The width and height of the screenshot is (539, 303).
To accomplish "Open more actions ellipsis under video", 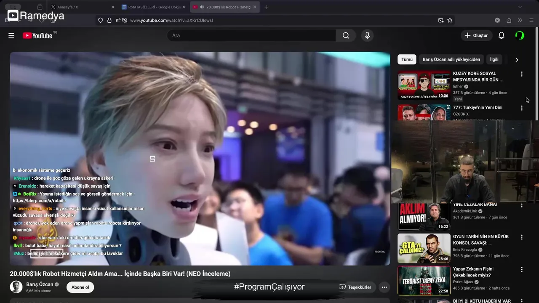I will (x=384, y=287).
